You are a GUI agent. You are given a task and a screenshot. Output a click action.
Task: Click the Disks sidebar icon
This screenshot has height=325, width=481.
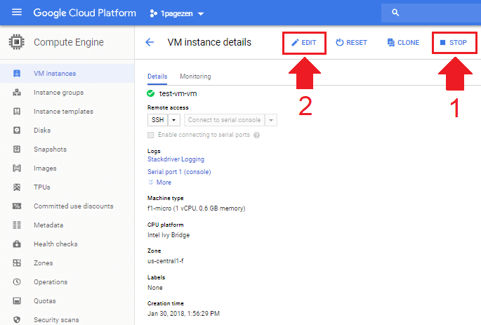[17, 131]
